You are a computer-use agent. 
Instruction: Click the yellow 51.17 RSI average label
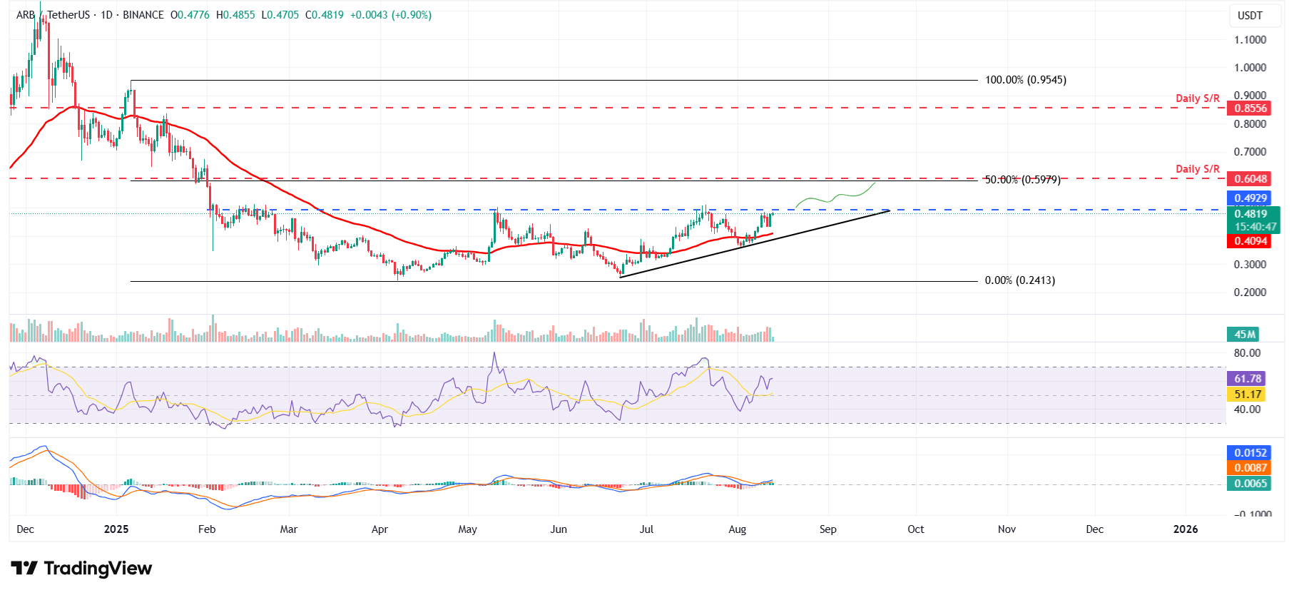coord(1248,395)
